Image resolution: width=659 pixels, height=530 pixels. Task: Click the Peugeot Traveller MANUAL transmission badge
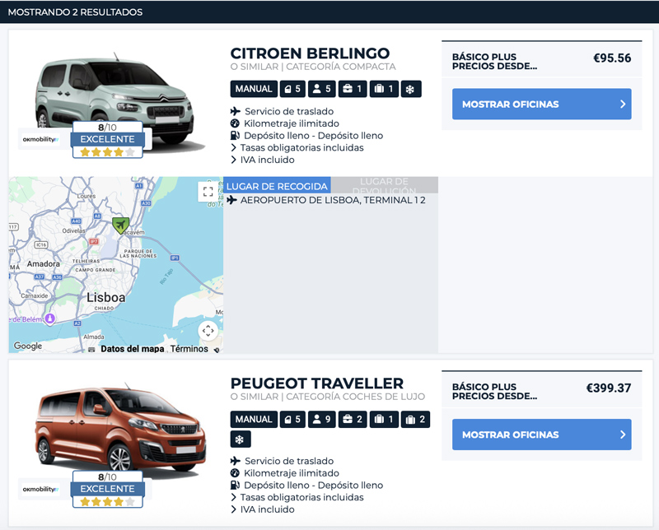(254, 419)
